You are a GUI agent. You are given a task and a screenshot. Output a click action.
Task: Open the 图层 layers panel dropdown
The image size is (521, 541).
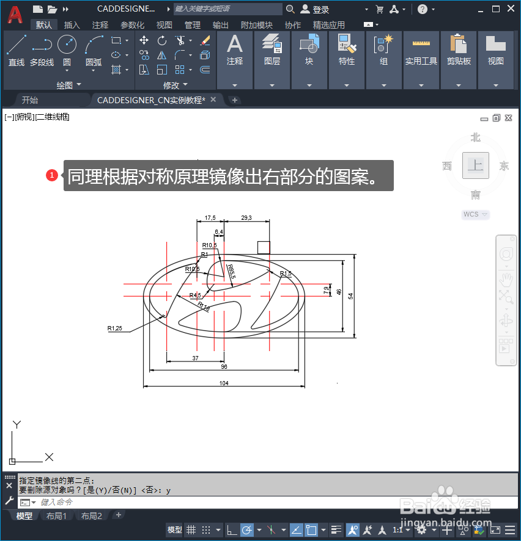(272, 85)
